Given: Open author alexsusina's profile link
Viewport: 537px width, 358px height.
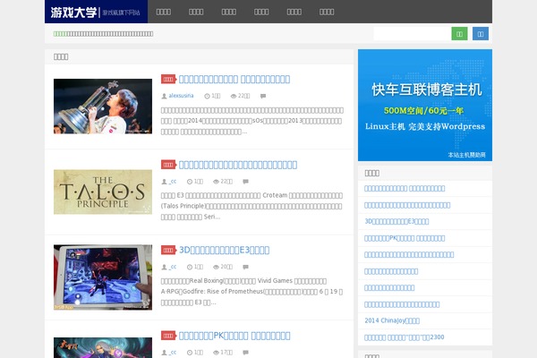Looking at the screenshot, I should (181, 96).
